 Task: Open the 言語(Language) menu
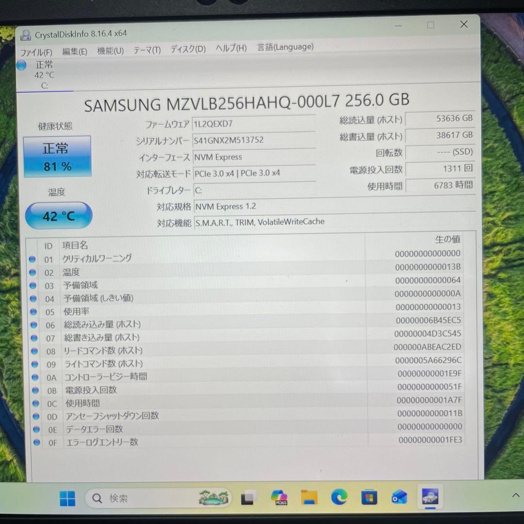pos(285,47)
